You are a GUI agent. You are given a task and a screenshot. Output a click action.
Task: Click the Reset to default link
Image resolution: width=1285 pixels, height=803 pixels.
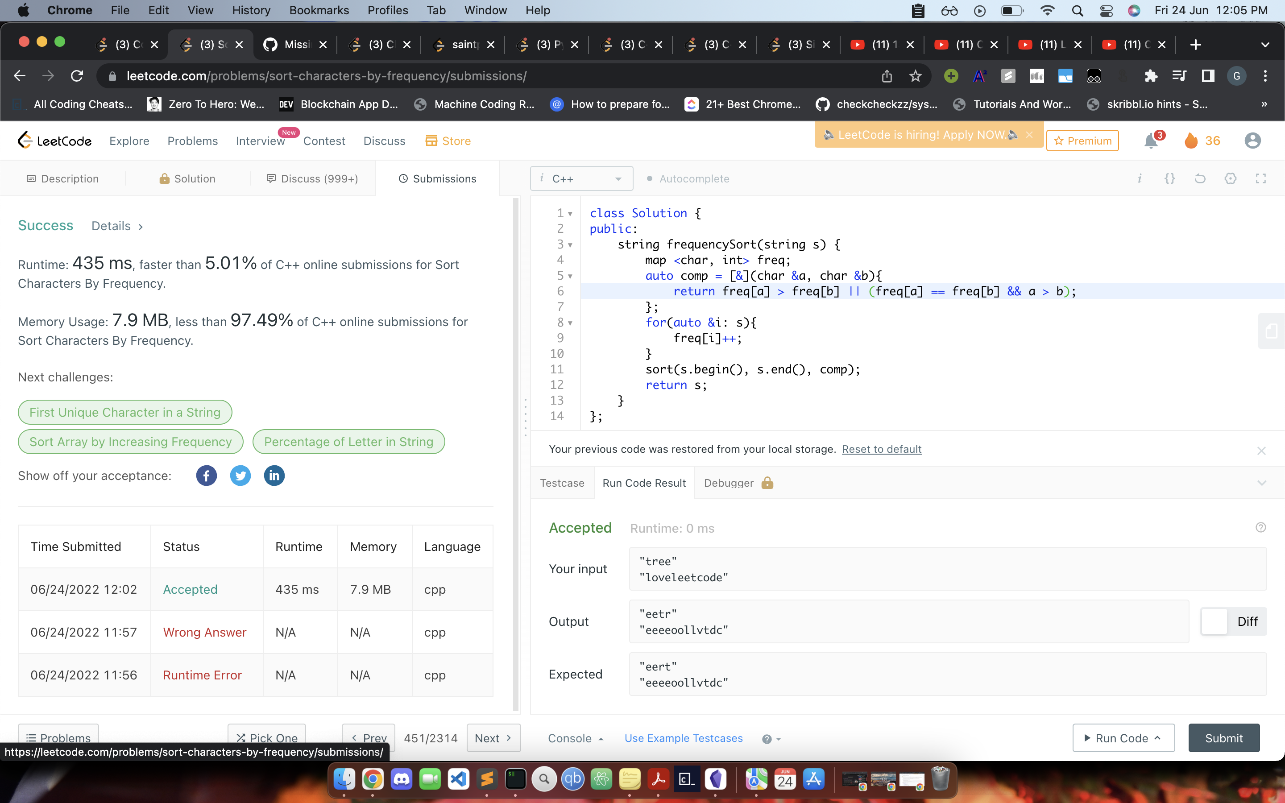point(882,449)
